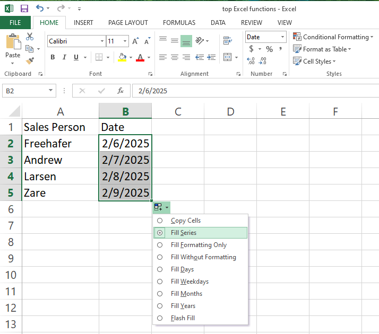
Task: Click the highlighted Bottom Align icon
Action: (186, 41)
